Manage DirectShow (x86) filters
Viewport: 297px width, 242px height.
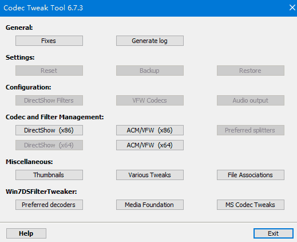pyautogui.click(x=49, y=130)
